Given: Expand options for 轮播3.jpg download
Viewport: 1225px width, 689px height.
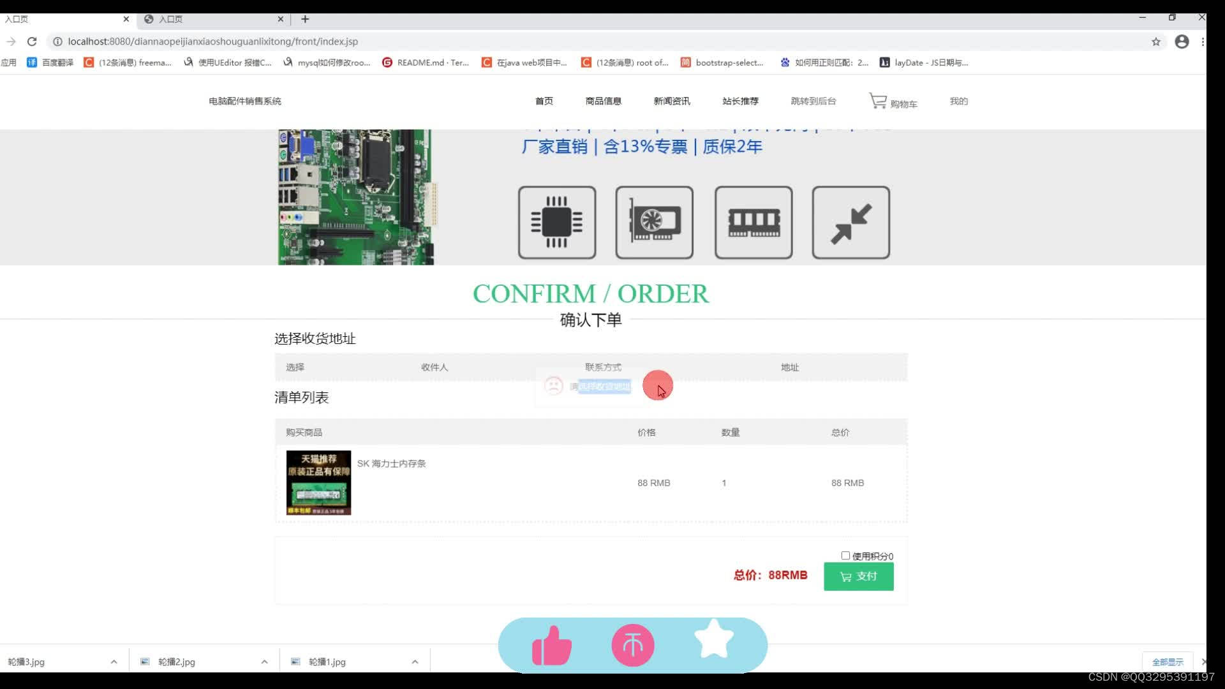Looking at the screenshot, I should click(114, 662).
